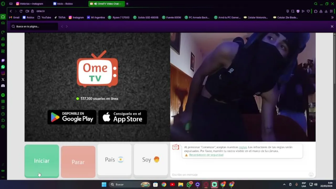The width and height of the screenshot is (336, 189).
Task: Open the ad blocker shield icon
Action: [298, 11]
